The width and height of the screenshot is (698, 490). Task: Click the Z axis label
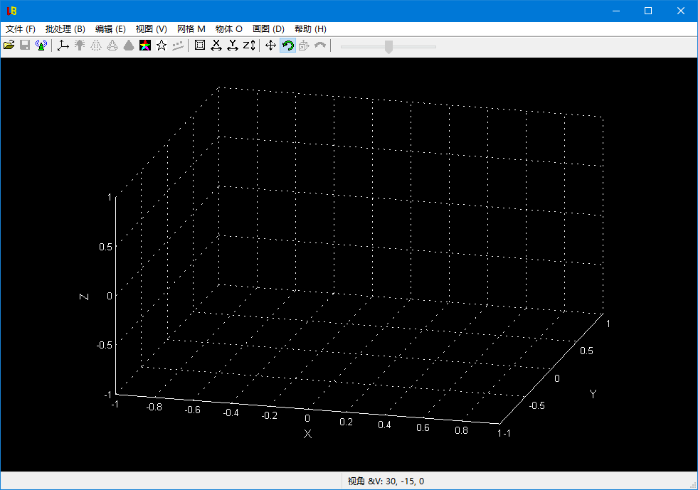click(84, 297)
